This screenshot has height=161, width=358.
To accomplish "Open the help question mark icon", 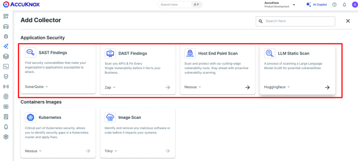I will (x=334, y=5).
